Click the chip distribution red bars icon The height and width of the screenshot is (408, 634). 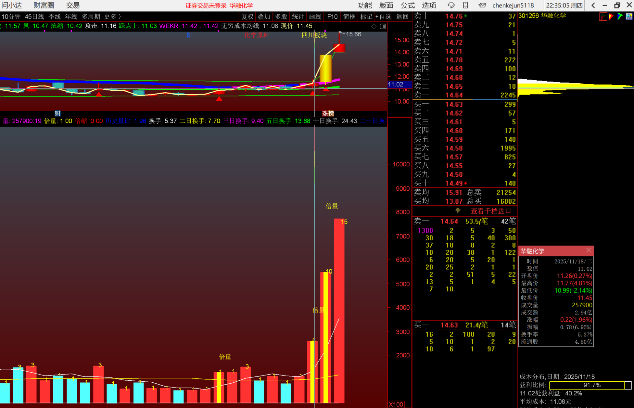point(603,17)
